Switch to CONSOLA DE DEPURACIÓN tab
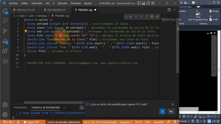 46,107
